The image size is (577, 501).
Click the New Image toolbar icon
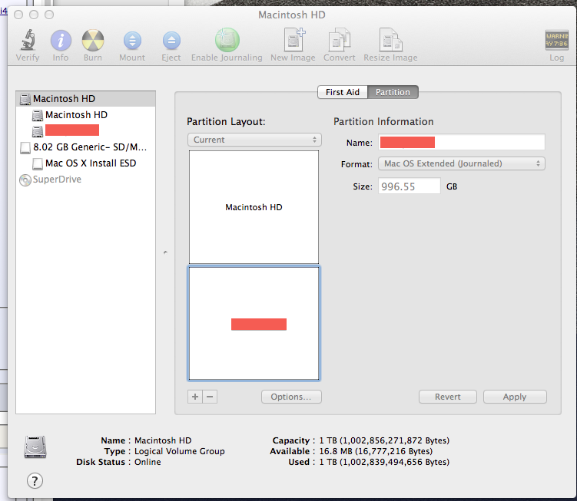coord(294,40)
